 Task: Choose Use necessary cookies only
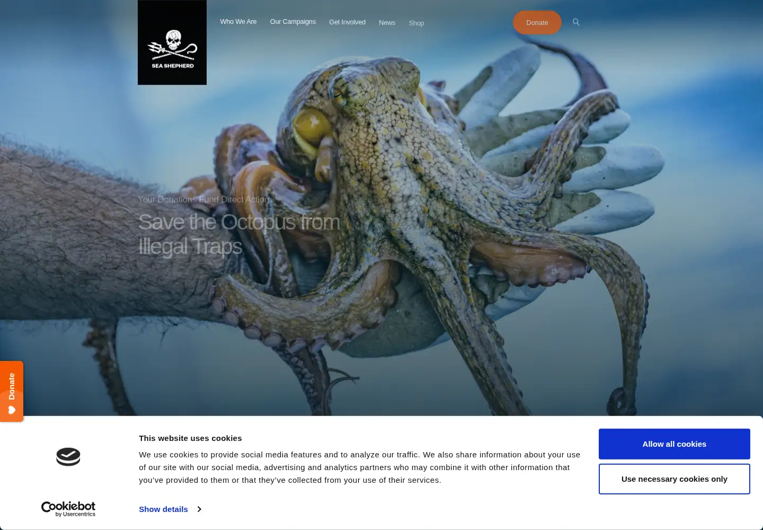[674, 479]
